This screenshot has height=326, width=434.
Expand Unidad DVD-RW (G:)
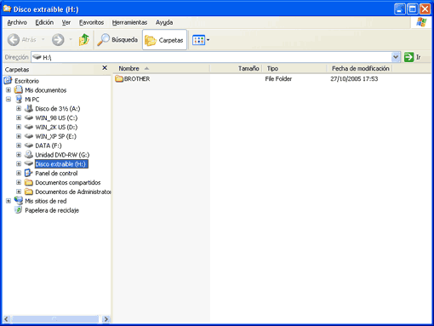19,155
